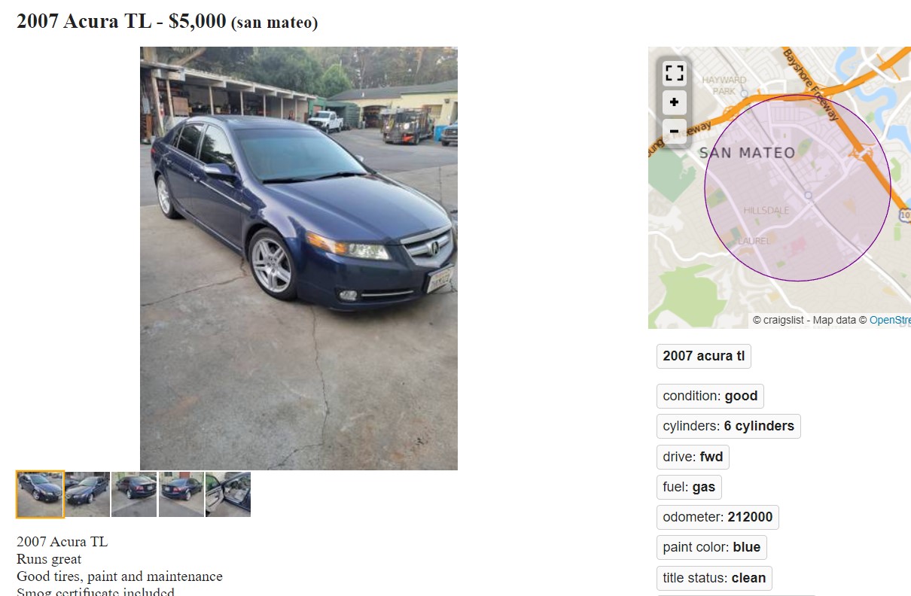
Task: Select the fuel: gas attribute
Action: pyautogui.click(x=689, y=487)
